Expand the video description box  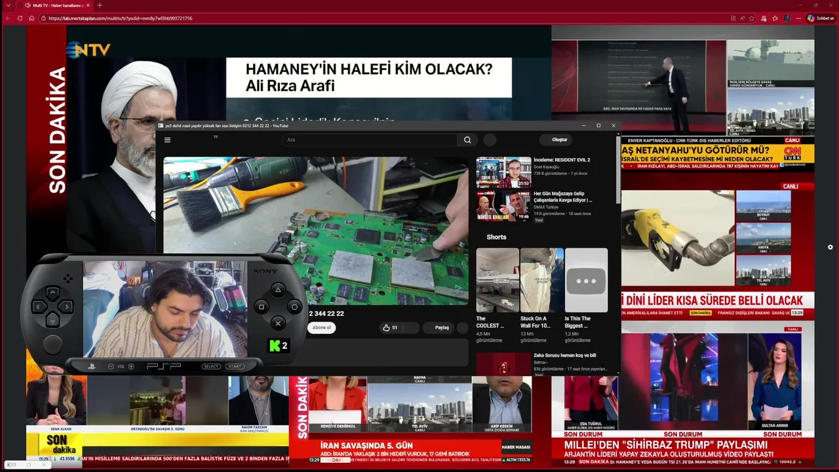point(387,353)
